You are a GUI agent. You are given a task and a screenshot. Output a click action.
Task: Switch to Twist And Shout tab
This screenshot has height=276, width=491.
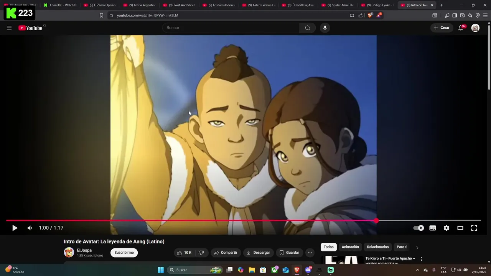click(179, 5)
